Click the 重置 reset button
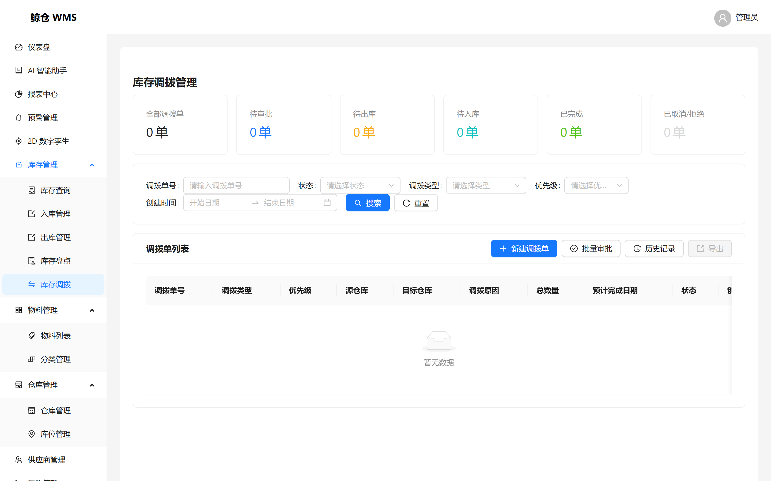This screenshot has width=771, height=481. pyautogui.click(x=416, y=203)
